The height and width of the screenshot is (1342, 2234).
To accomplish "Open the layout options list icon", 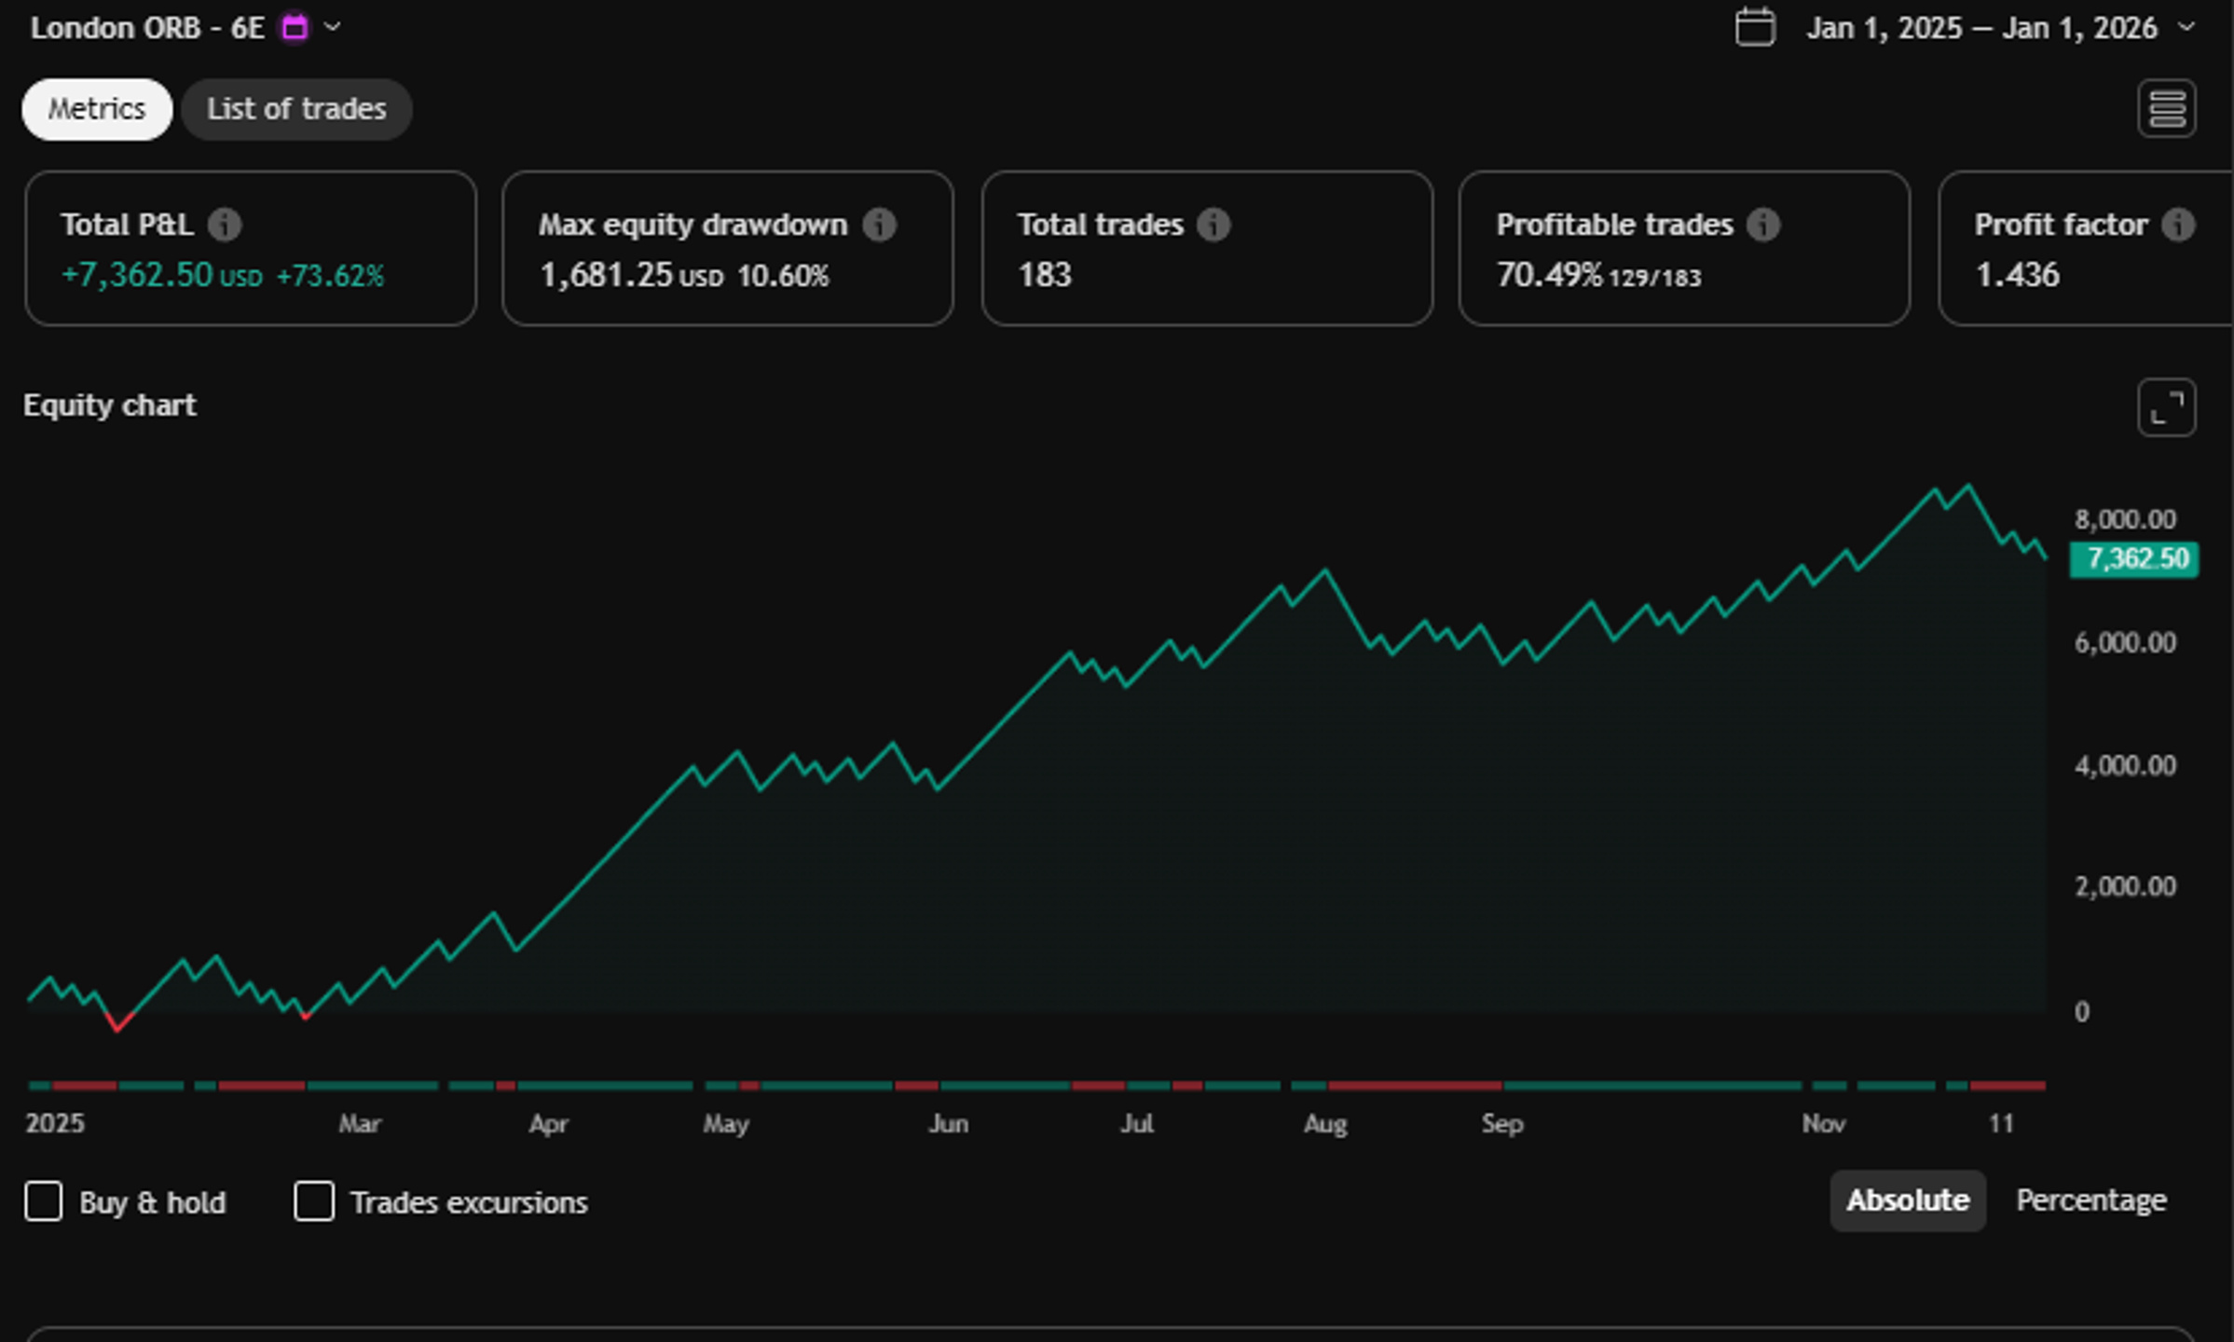I will tap(2166, 109).
